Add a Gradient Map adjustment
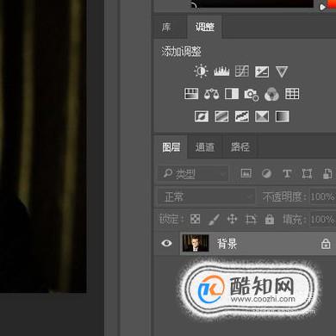The image size is (336, 336). (x=282, y=116)
